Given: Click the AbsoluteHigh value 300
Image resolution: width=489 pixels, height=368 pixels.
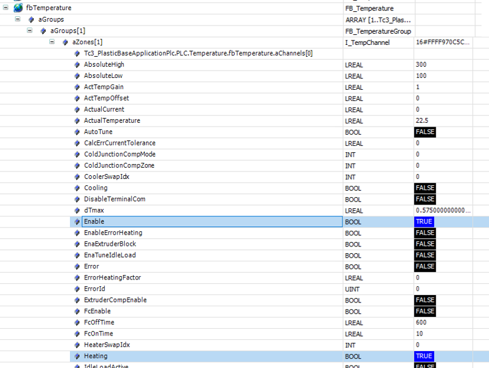Looking at the screenshot, I should point(421,64).
